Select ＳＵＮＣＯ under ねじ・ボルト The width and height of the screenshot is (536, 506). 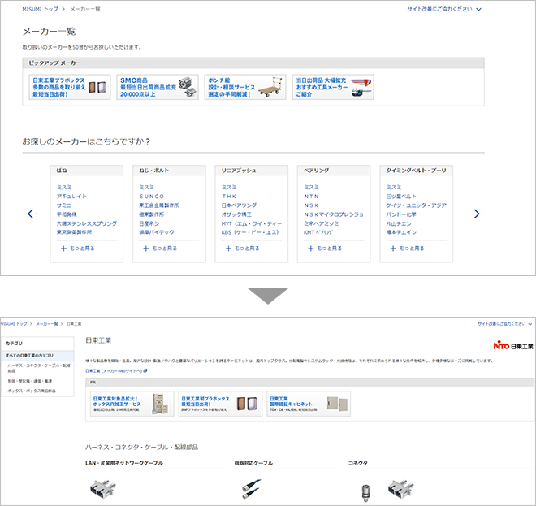pyautogui.click(x=152, y=196)
